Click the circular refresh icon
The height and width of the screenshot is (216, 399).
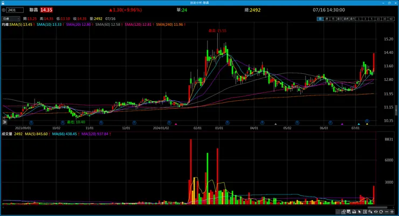[x=381, y=212]
